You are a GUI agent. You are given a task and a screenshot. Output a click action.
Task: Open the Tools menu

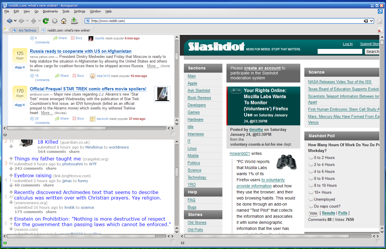66,11
